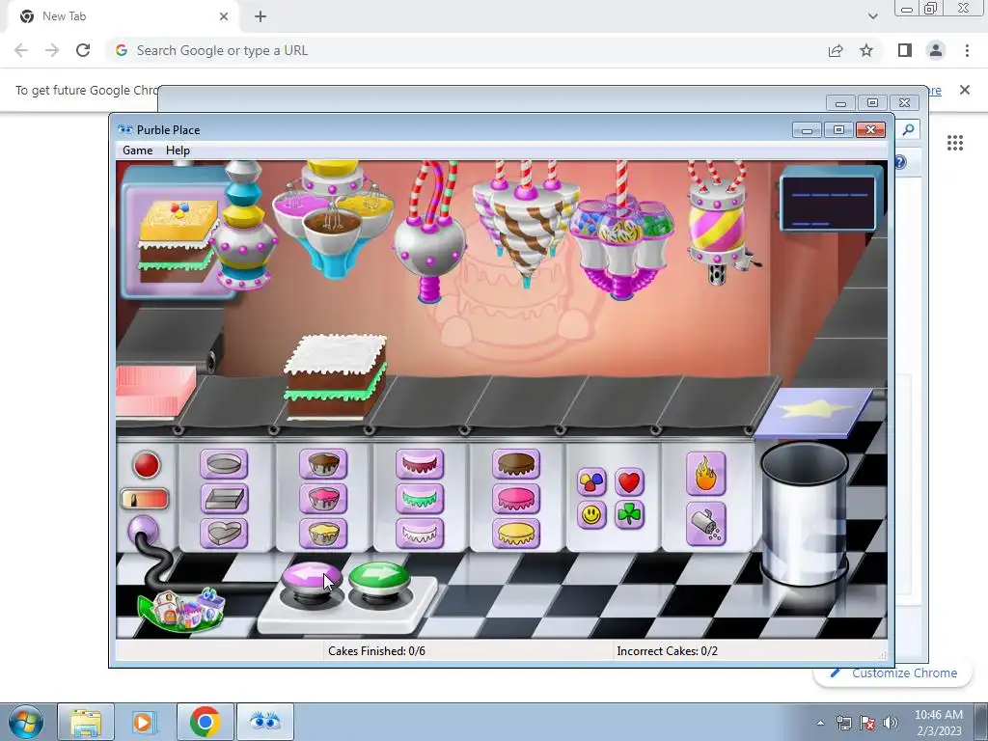Open the Help menu
The width and height of the screenshot is (988, 741).
[178, 150]
